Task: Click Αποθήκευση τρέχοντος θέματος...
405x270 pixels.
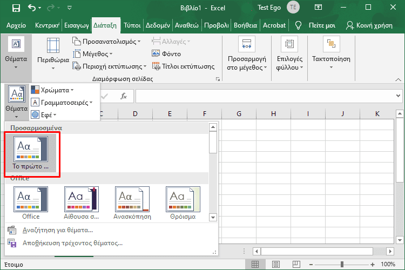Action: pos(72,243)
